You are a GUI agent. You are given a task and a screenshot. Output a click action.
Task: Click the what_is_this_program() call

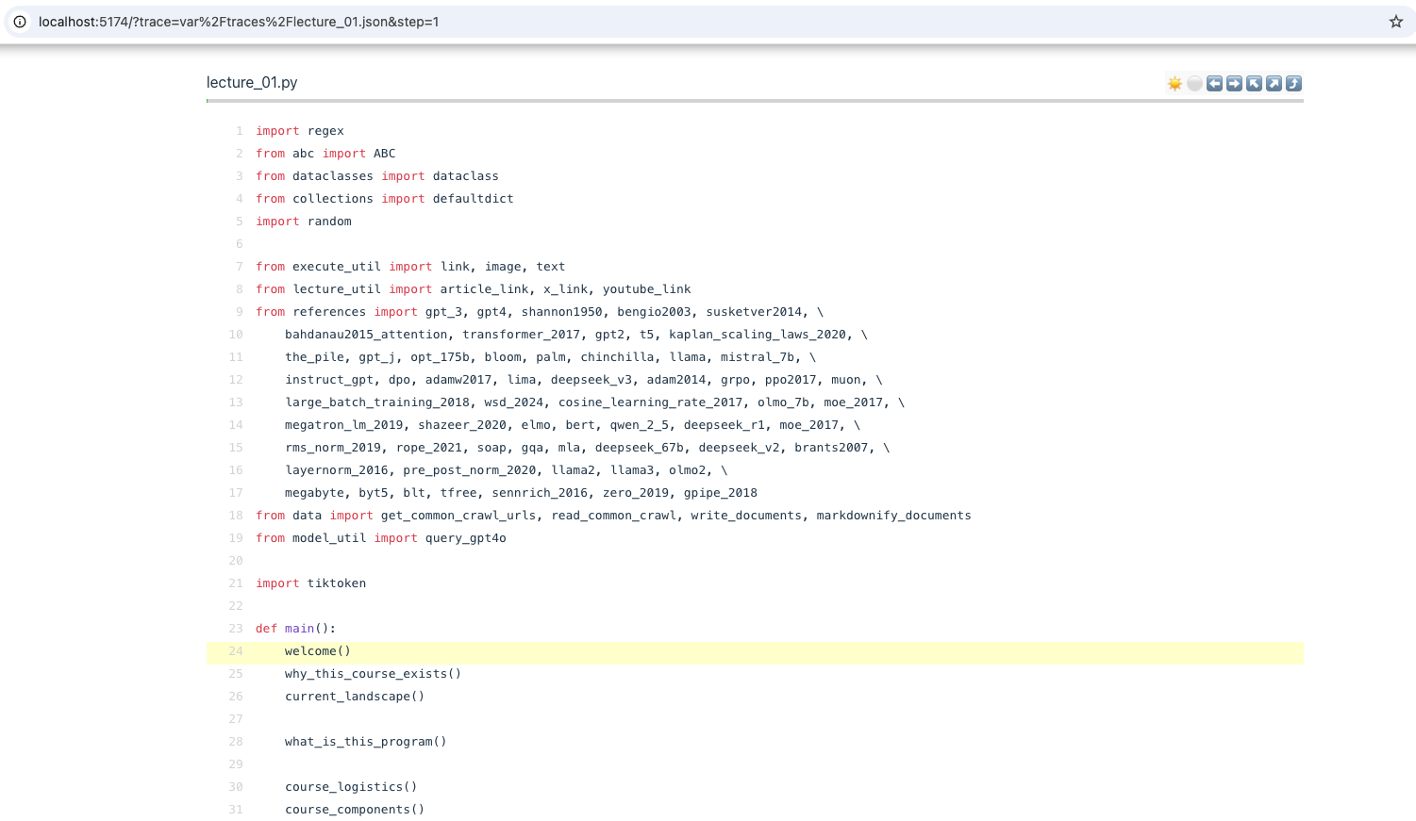[366, 742]
